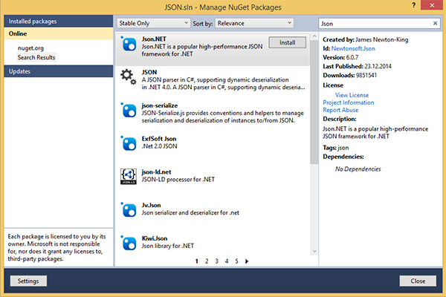
Task: Select nuget.org source in Online list
Action: point(32,48)
